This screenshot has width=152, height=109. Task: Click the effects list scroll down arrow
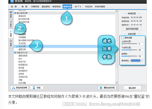[117, 83]
